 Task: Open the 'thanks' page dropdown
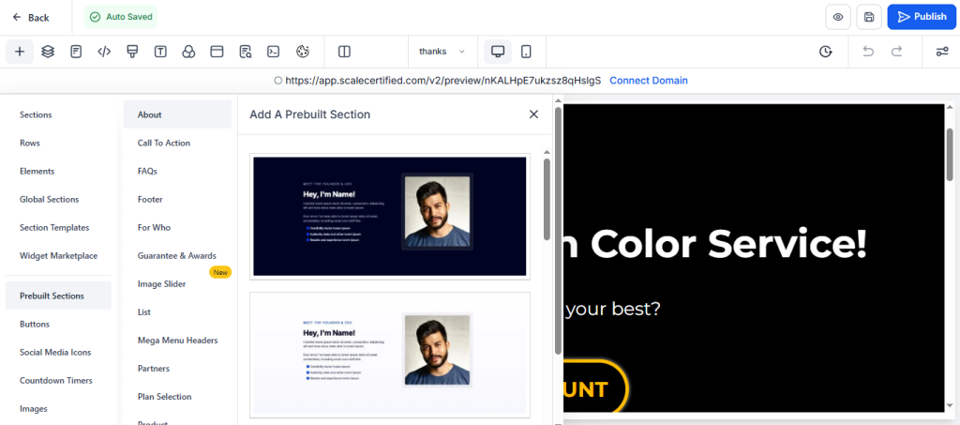click(442, 52)
